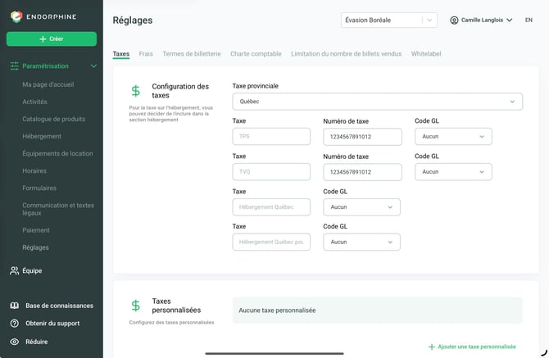Click the green Créer button
Screen dimensions: 549x358
click(52, 39)
